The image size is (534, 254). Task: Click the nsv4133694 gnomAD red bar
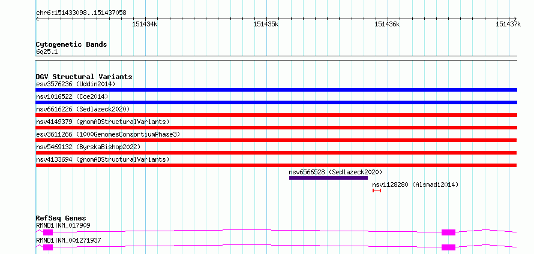click(276, 165)
